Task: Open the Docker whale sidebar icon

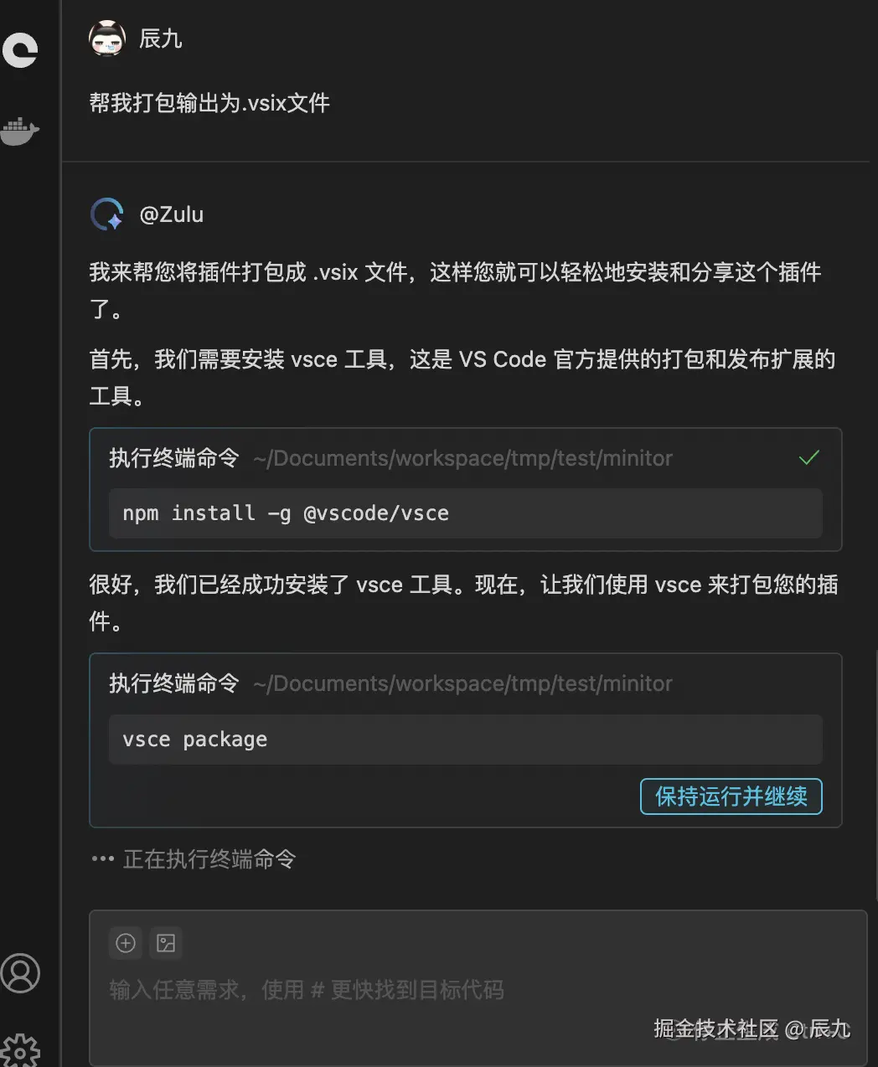Action: (20, 131)
